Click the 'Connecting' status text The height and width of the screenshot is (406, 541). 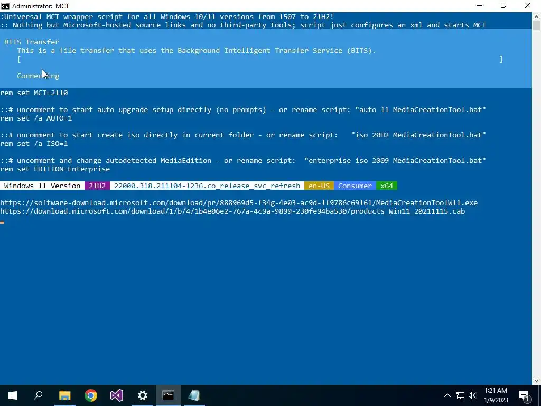pyautogui.click(x=38, y=76)
